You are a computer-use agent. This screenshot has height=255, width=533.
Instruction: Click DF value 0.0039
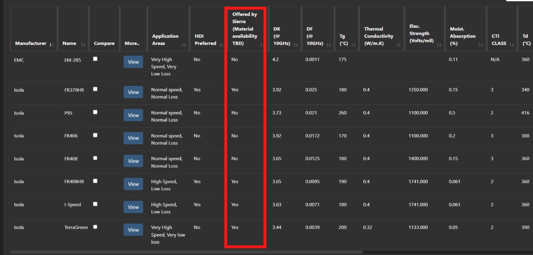(312, 227)
